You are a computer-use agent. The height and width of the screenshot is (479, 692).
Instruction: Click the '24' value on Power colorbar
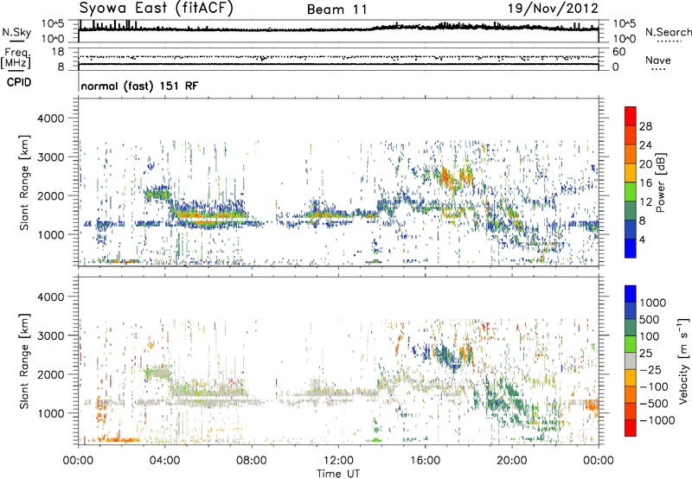[645, 145]
